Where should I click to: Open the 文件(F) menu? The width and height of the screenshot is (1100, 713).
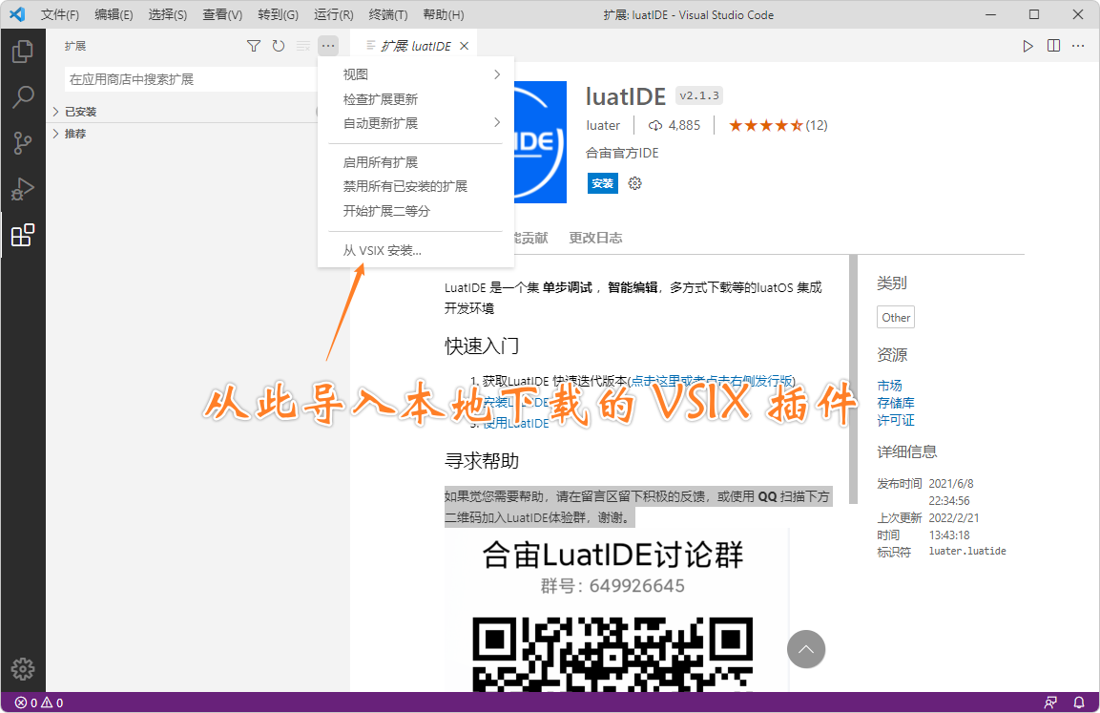point(60,14)
